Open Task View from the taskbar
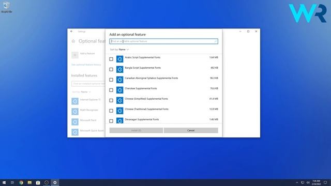Viewport: 331px width, 186px height. (12, 182)
